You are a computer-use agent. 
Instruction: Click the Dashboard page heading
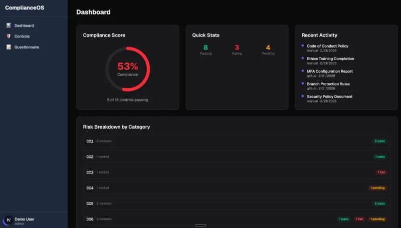click(x=93, y=12)
